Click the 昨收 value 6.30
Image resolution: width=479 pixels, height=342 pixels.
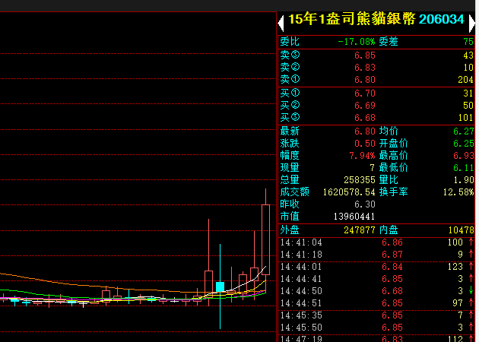click(x=365, y=204)
